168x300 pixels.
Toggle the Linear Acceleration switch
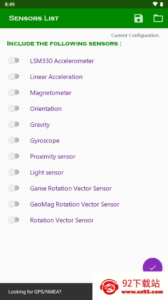tap(14, 76)
